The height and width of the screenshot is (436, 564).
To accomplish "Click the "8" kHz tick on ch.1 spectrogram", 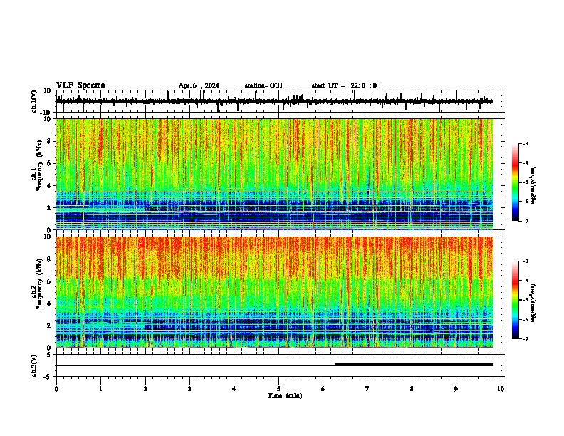I will pos(49,141).
